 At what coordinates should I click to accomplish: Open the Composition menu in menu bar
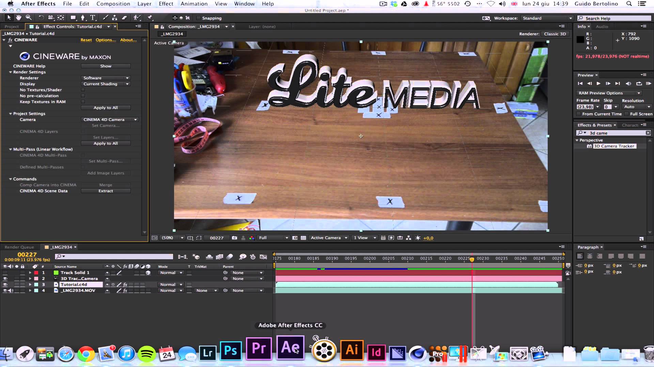pyautogui.click(x=113, y=4)
